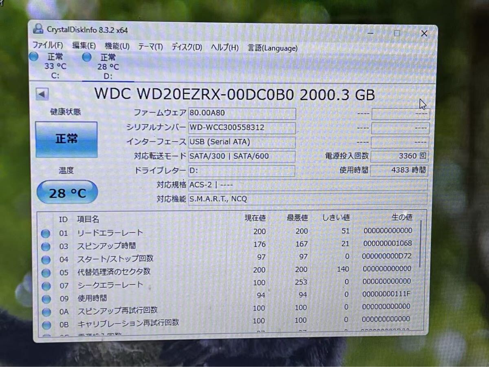Maximize the CrystalDiskInfo window
This screenshot has height=367, width=489.
tap(397, 33)
